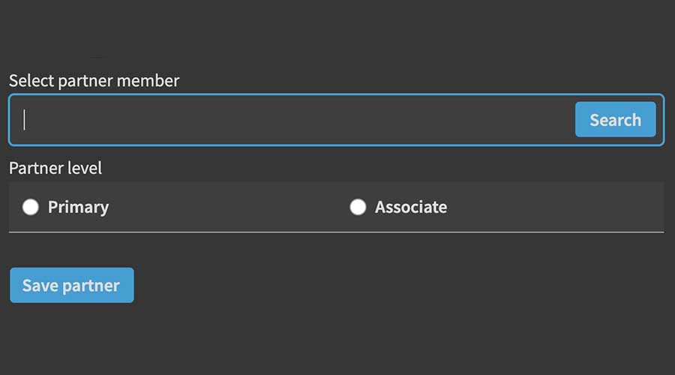675x375 pixels.
Task: Enable the Associate partner option circle
Action: tap(358, 207)
